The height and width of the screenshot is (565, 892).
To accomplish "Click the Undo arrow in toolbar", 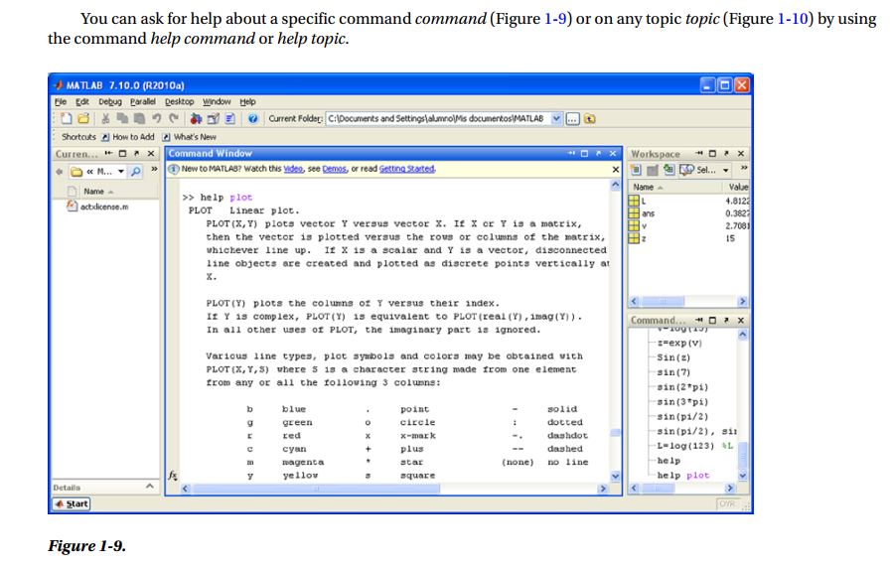I will coord(156,118).
